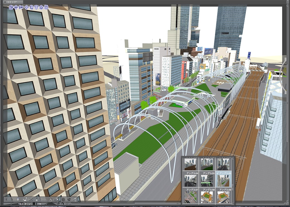Screen dimensions: 290x207
Task: Select the camera rotation tool in the top toolbar
Action: pyautogui.click(x=11, y=7)
